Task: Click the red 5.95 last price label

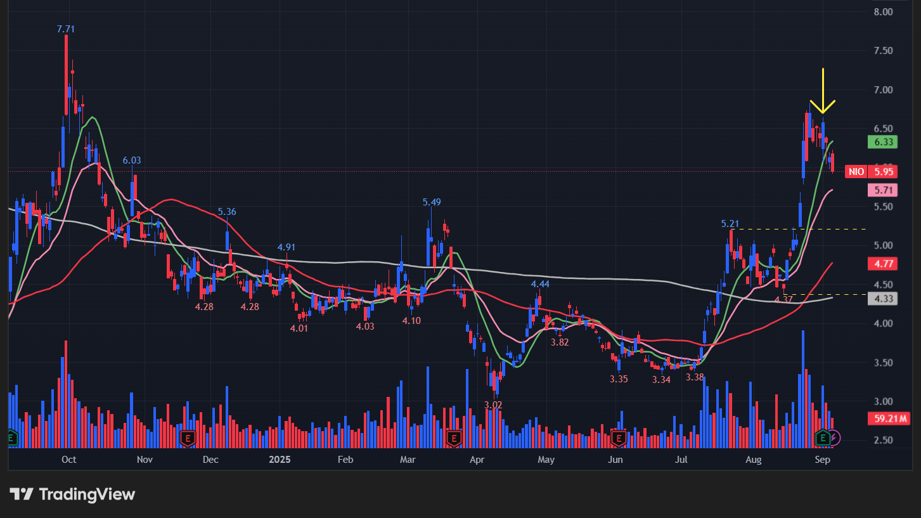Action: coord(884,171)
